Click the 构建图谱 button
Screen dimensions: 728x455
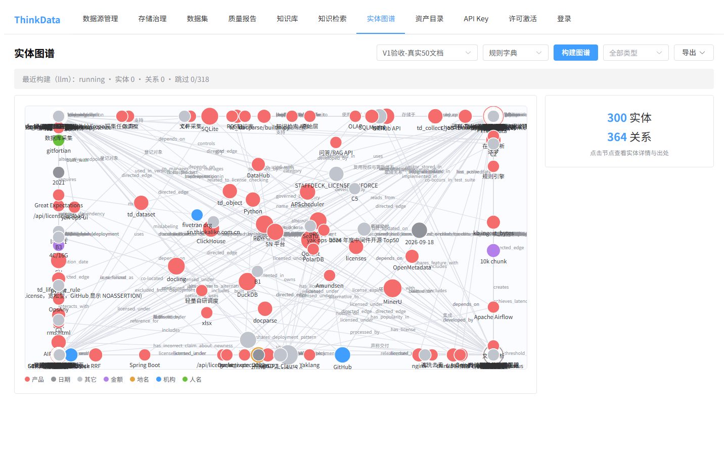[x=576, y=53]
